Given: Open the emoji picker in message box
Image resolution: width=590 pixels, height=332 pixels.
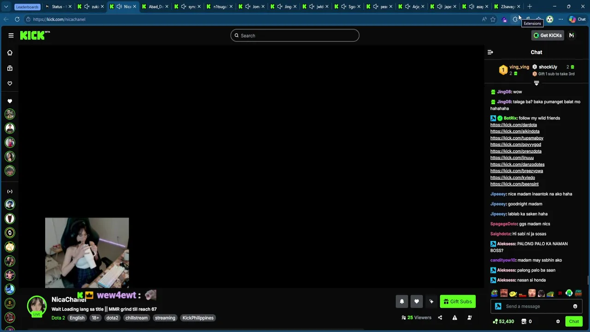Looking at the screenshot, I should 575,306.
